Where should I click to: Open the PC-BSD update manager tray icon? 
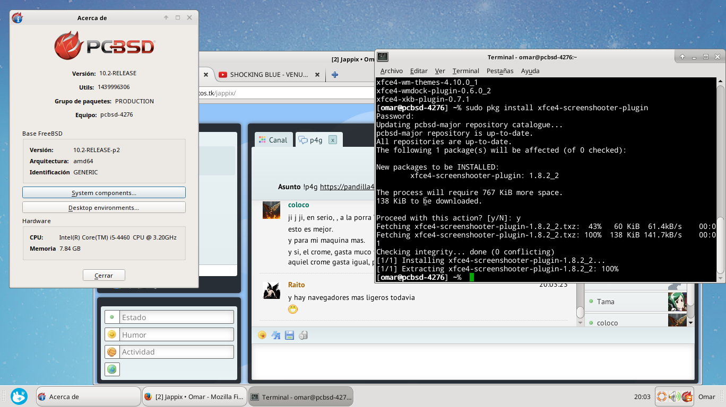687,396
